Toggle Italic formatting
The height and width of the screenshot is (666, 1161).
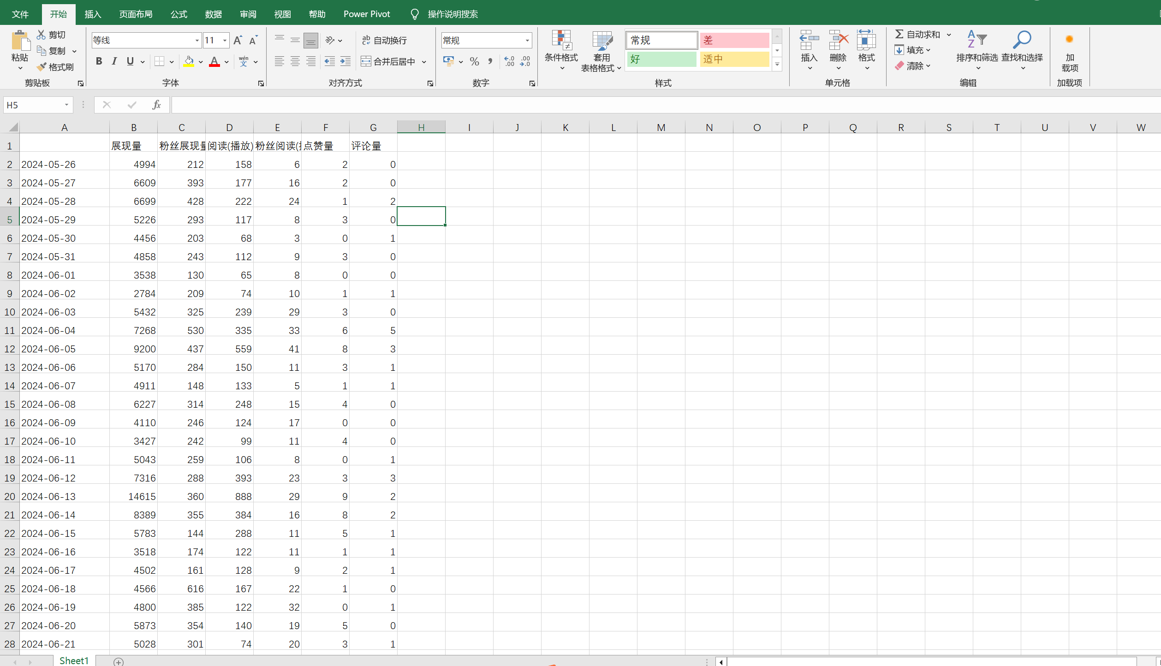pyautogui.click(x=114, y=61)
